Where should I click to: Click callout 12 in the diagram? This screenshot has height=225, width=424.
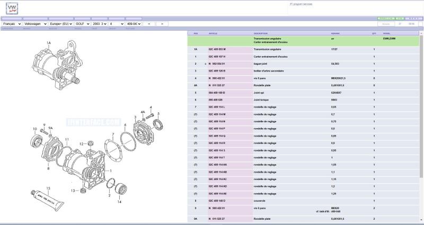tap(82, 144)
